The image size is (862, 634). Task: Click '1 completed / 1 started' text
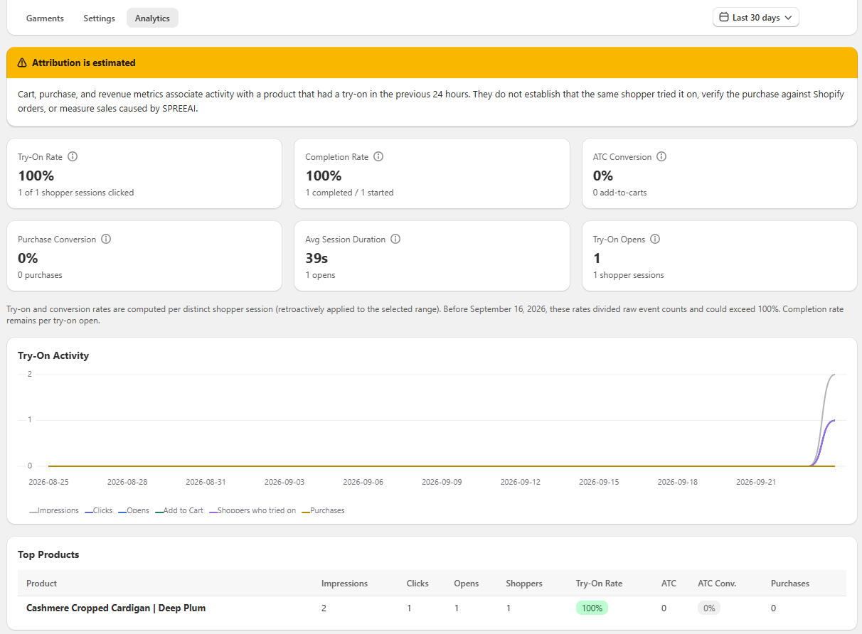coord(349,193)
